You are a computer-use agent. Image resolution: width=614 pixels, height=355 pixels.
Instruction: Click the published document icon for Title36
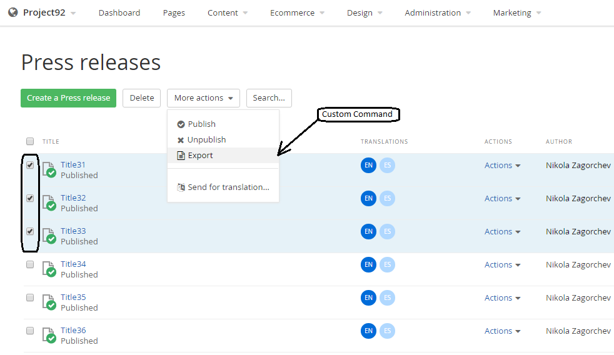(x=49, y=336)
